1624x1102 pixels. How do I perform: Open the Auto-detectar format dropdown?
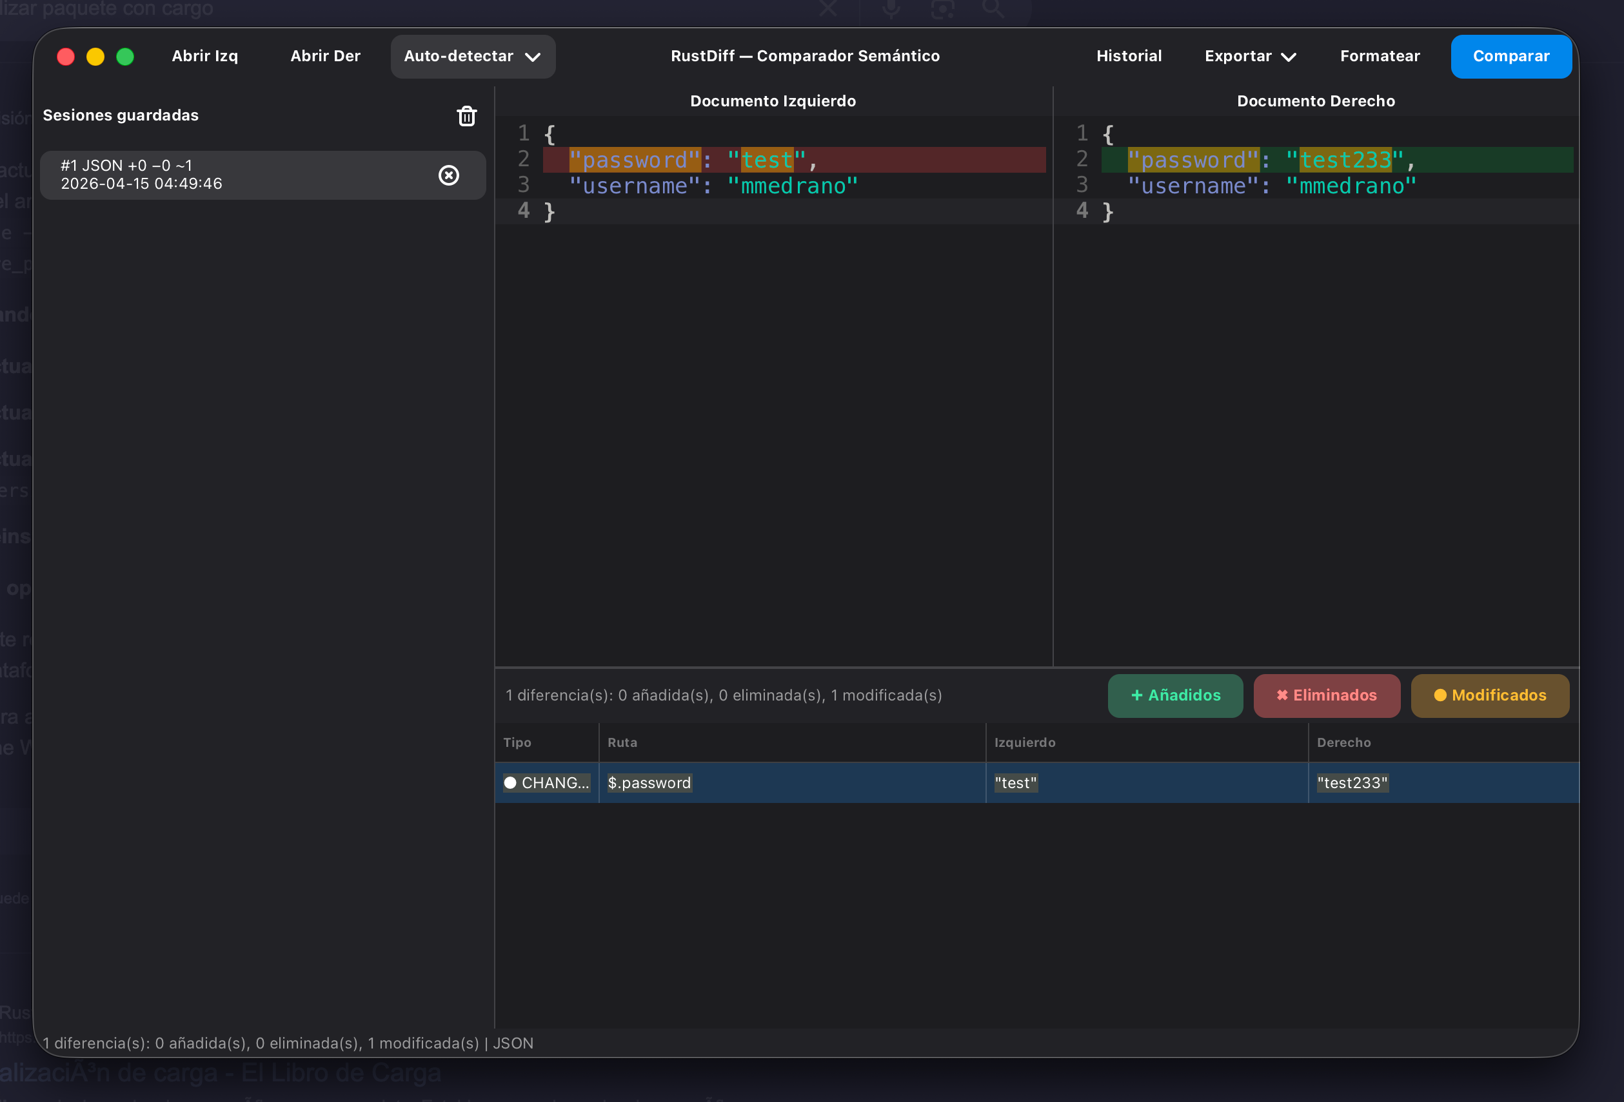[473, 57]
